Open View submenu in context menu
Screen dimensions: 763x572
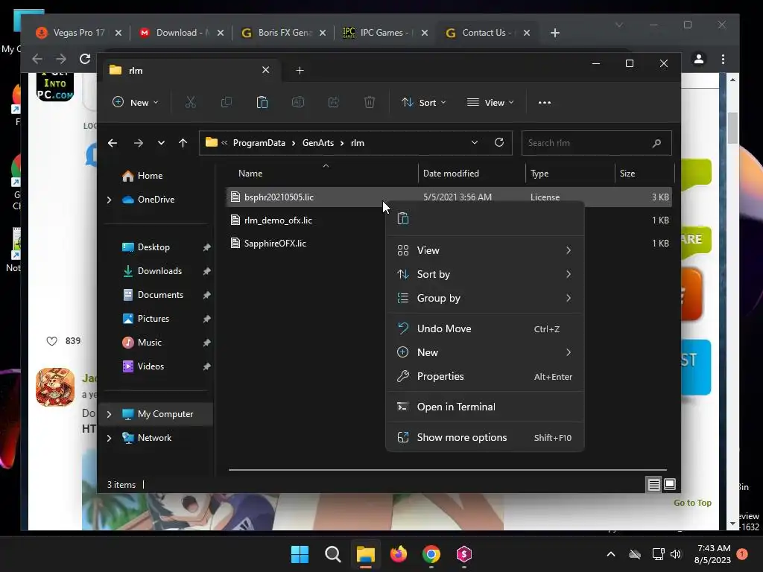click(x=484, y=250)
